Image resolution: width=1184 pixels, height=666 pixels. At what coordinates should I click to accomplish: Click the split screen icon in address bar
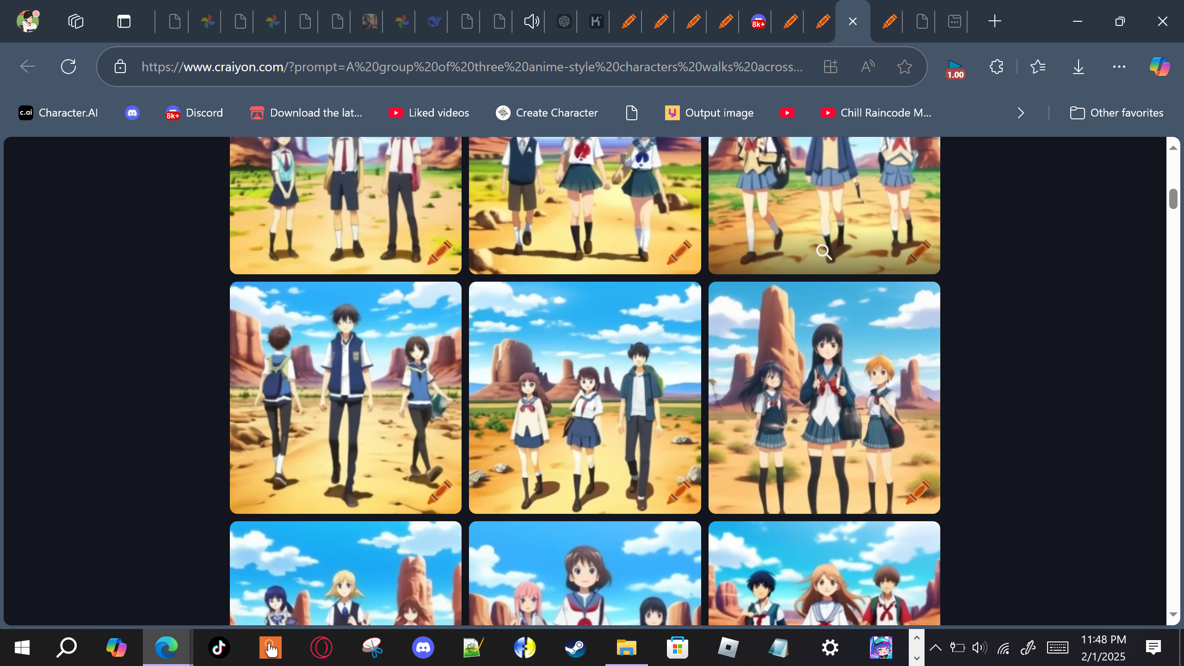click(x=831, y=67)
